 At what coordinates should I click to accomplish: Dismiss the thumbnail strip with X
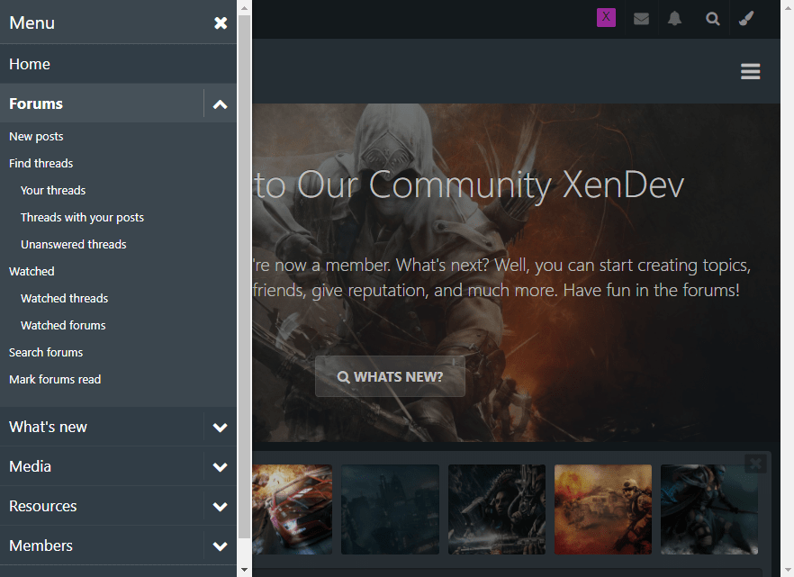[755, 463]
